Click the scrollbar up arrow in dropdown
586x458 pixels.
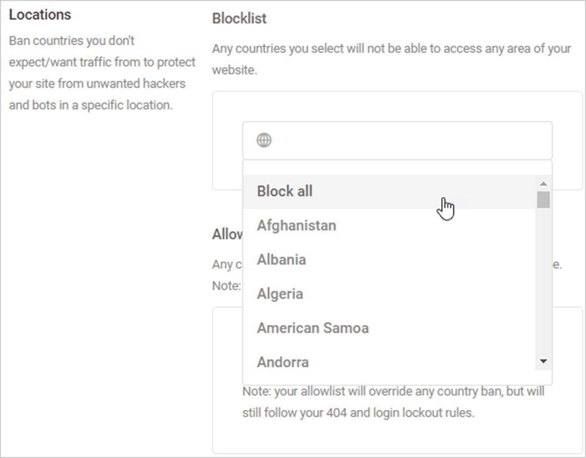tap(544, 183)
